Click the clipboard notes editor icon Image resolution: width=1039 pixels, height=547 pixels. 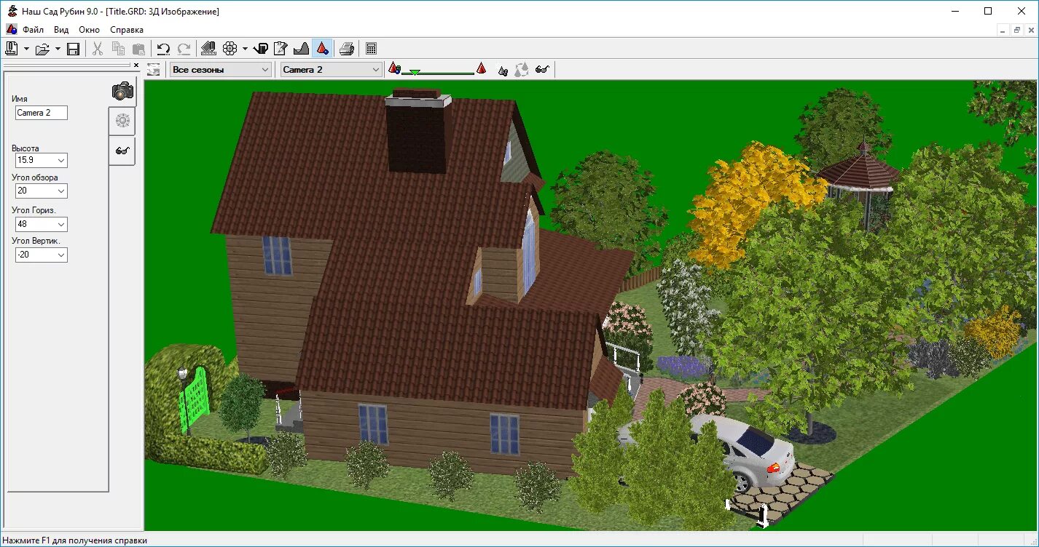point(281,49)
